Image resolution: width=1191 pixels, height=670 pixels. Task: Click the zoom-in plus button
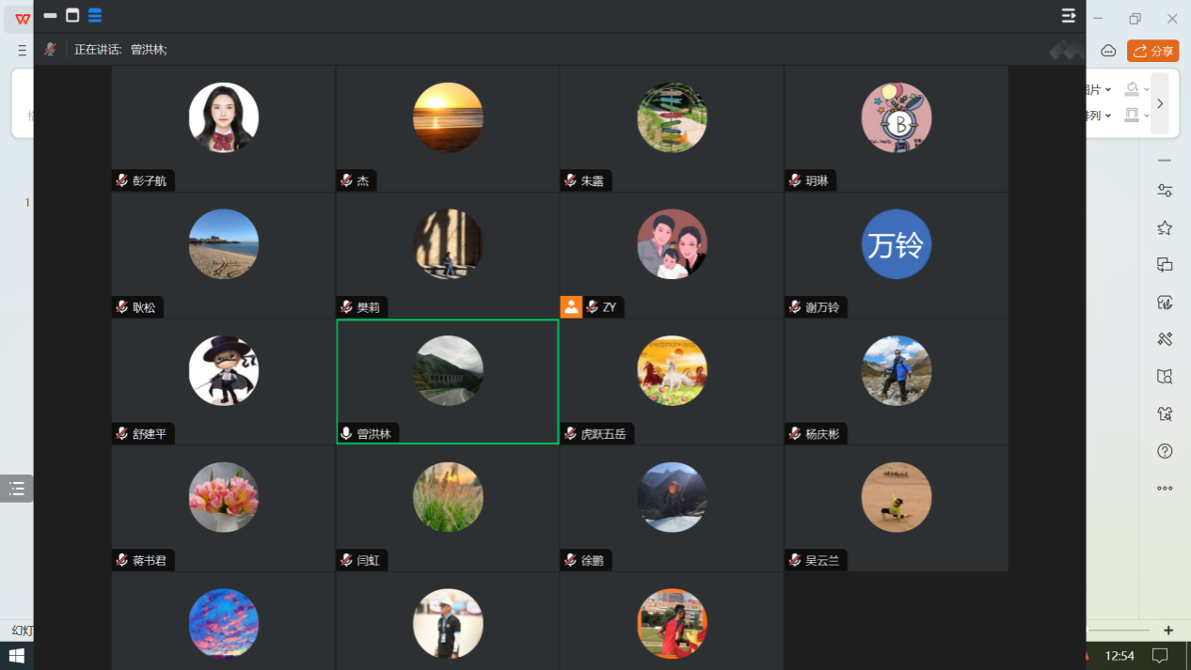click(x=1168, y=631)
